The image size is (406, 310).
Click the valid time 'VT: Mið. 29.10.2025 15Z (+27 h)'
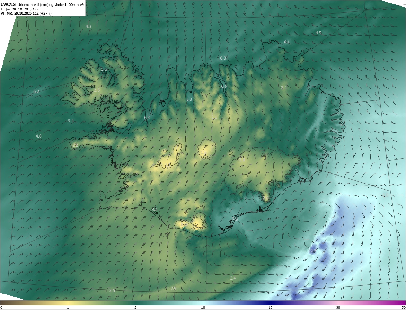coord(26,13)
